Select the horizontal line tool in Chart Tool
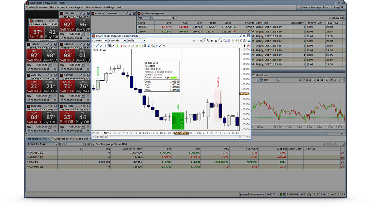 [x=94, y=46]
